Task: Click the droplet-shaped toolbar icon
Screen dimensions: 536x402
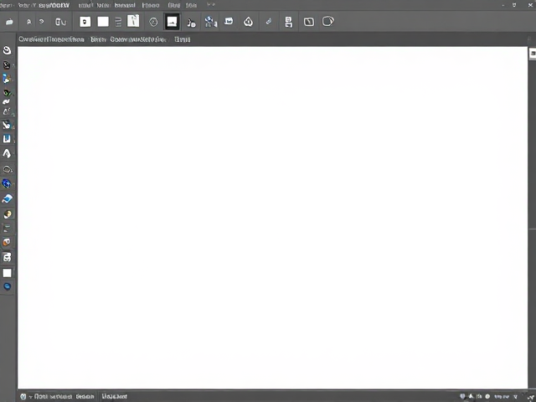Action: (249, 22)
